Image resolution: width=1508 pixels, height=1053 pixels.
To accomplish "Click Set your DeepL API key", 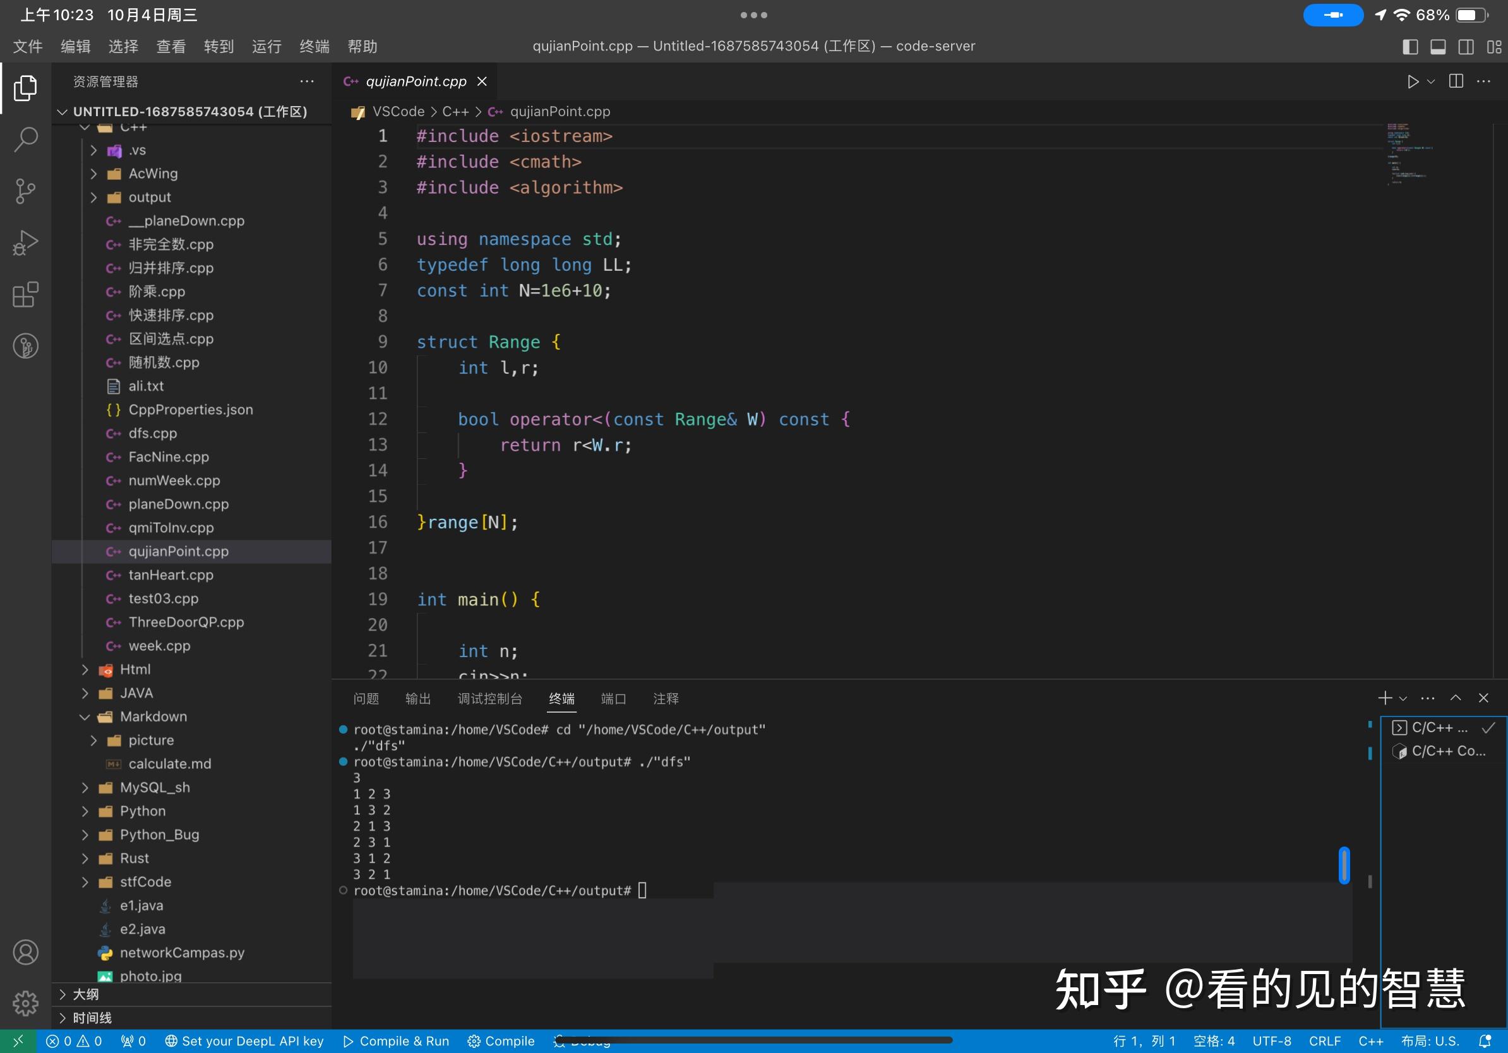I will click(x=244, y=1041).
